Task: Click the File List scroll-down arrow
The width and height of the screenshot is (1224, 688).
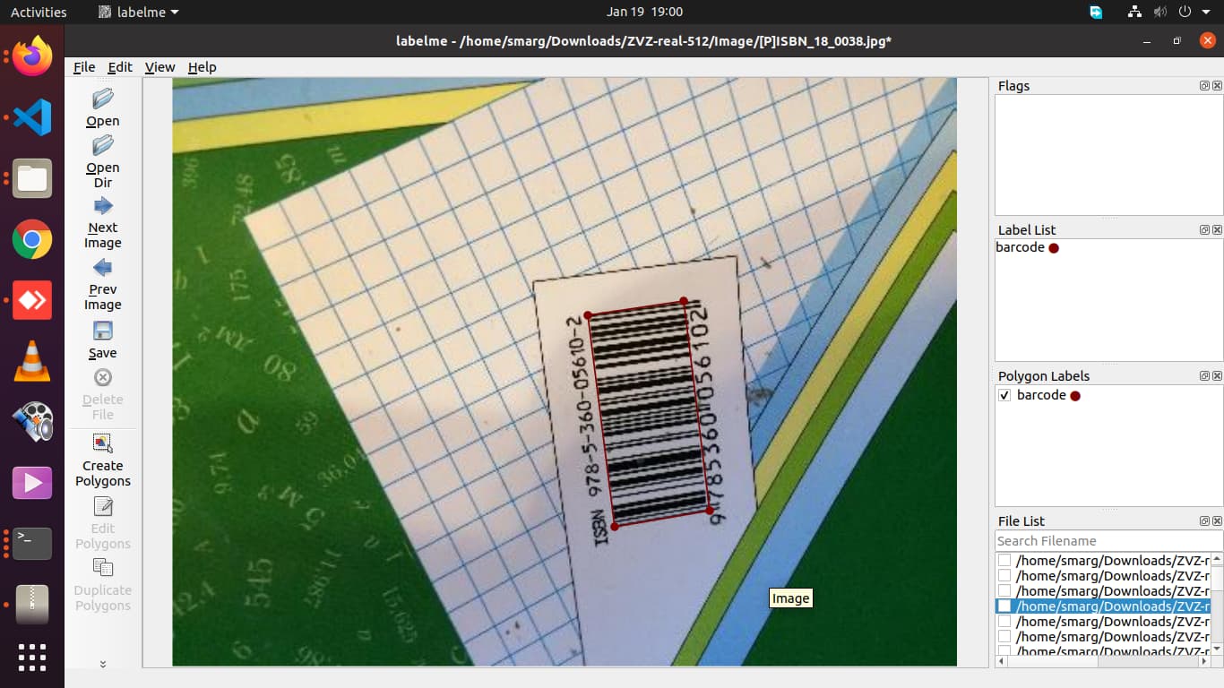Action: tap(1217, 649)
